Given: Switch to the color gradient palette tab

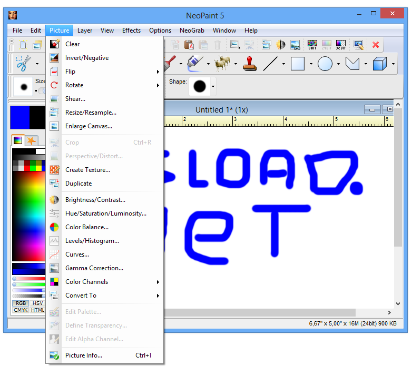Looking at the screenshot, I should pyautogui.click(x=18, y=140).
